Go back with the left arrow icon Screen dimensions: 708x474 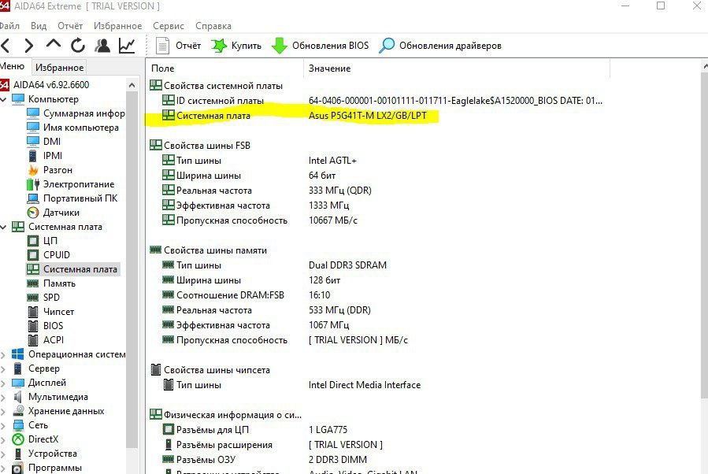[x=6, y=46]
